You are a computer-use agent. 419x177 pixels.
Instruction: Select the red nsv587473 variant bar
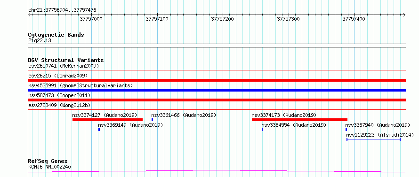coord(217,100)
